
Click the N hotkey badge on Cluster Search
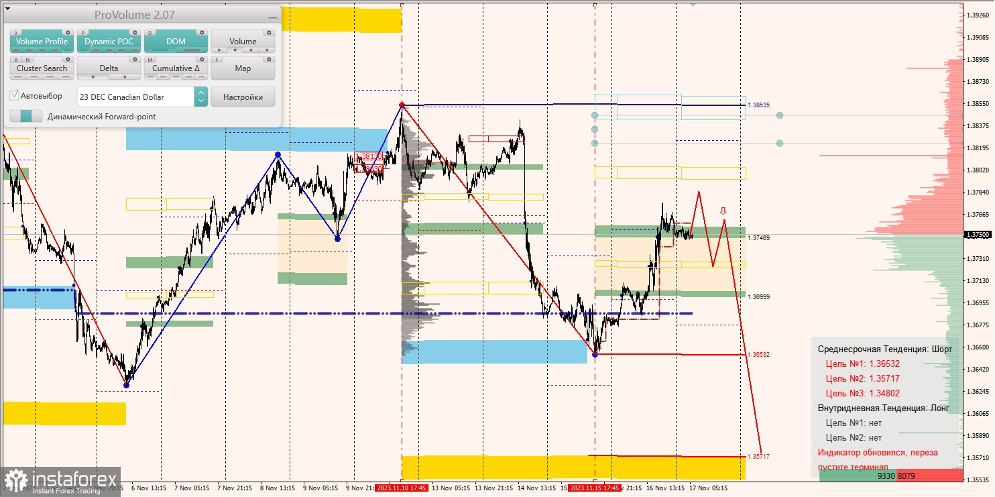pos(27,60)
